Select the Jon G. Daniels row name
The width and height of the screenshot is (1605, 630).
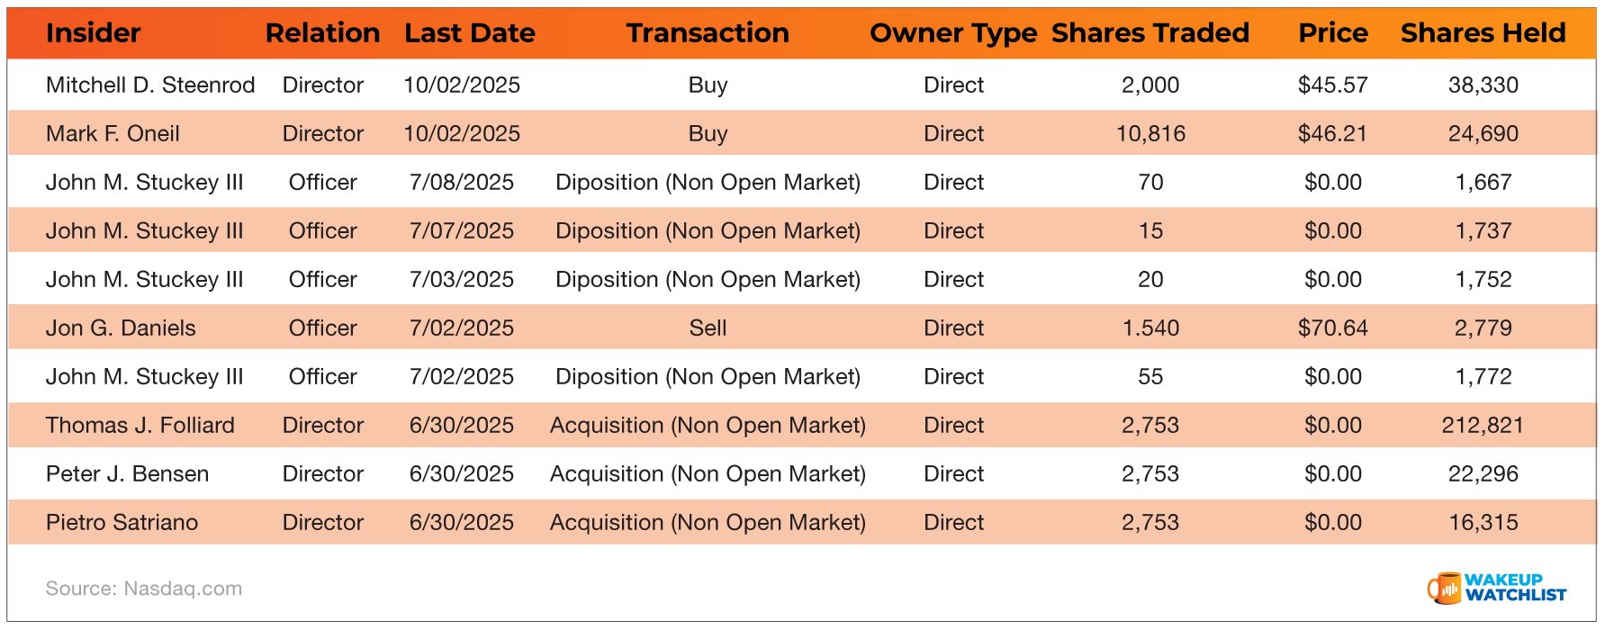coord(121,328)
